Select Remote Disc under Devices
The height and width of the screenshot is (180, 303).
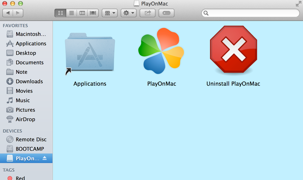[x=26, y=139]
